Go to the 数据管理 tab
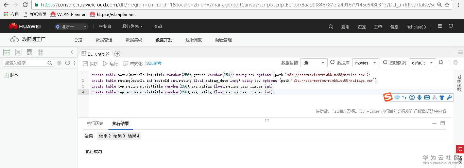Screen dimensions: 464x168 coord(104,40)
